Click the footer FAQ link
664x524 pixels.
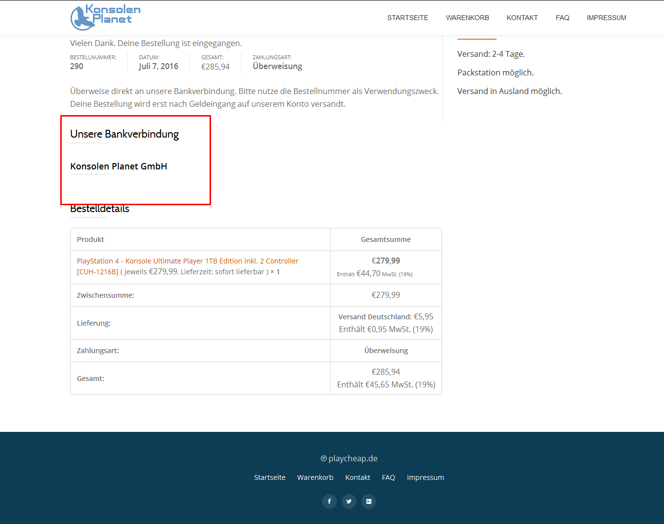tap(389, 477)
